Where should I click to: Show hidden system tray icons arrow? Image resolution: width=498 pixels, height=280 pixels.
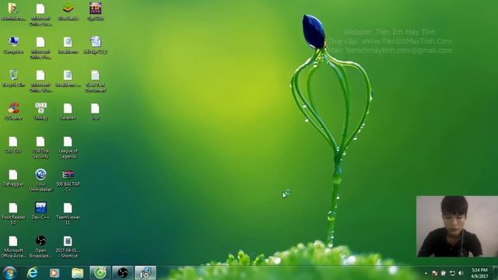click(x=426, y=273)
